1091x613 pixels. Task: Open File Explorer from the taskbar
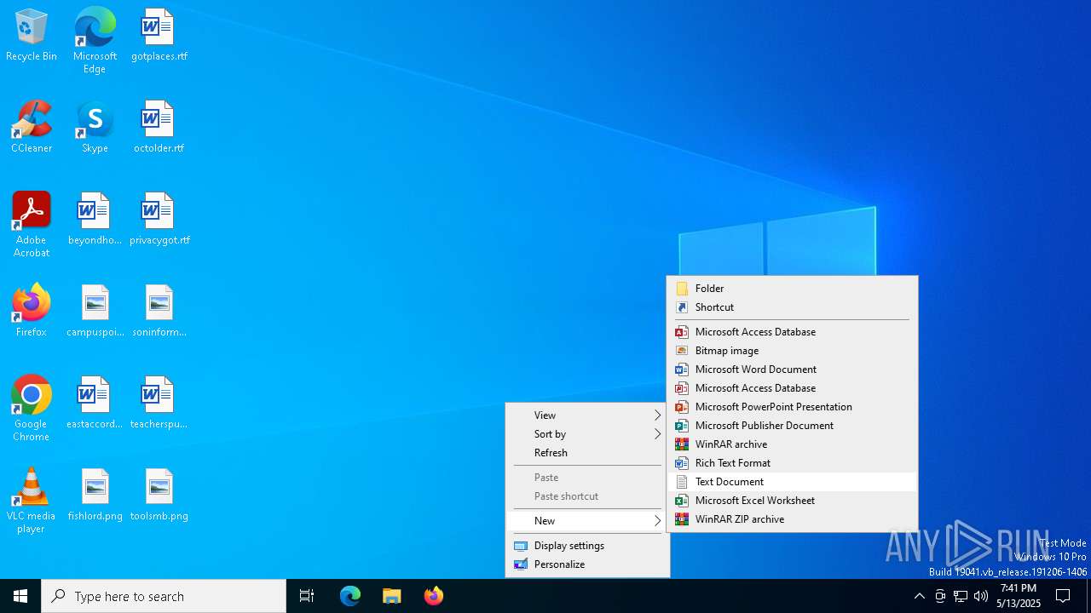click(391, 596)
